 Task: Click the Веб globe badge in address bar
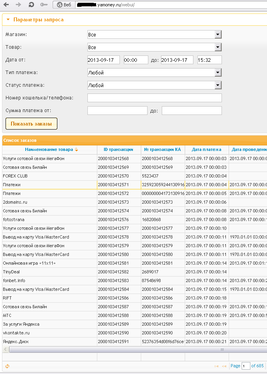[x=64, y=5]
